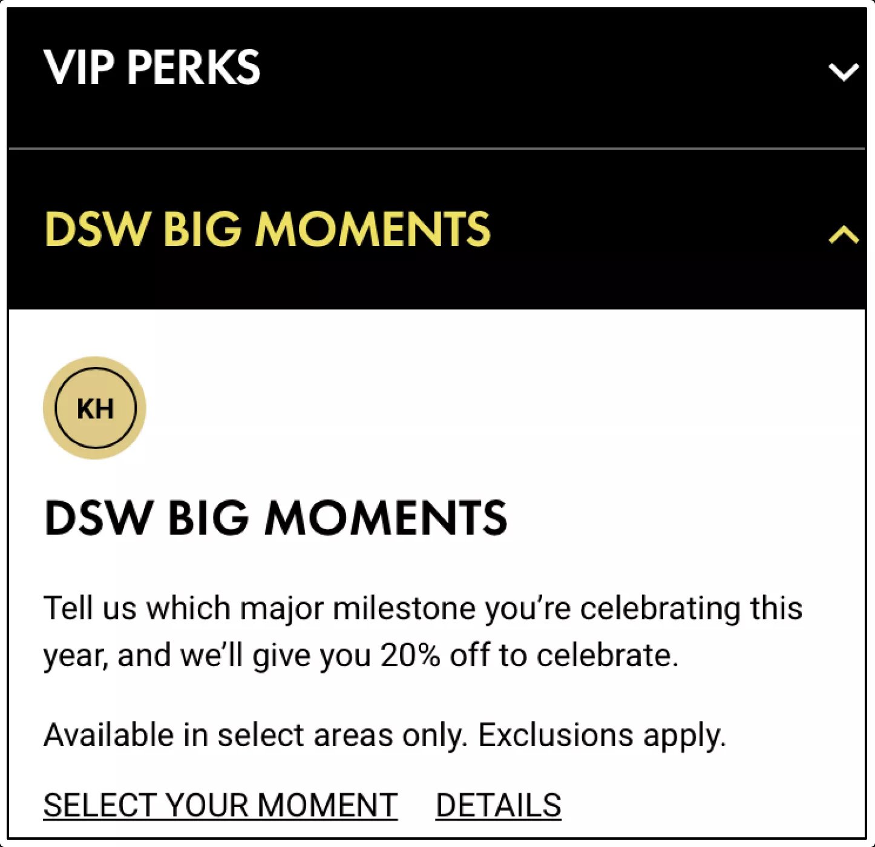Click the word "PERKS" in the top header
The image size is (875, 847).
point(194,67)
